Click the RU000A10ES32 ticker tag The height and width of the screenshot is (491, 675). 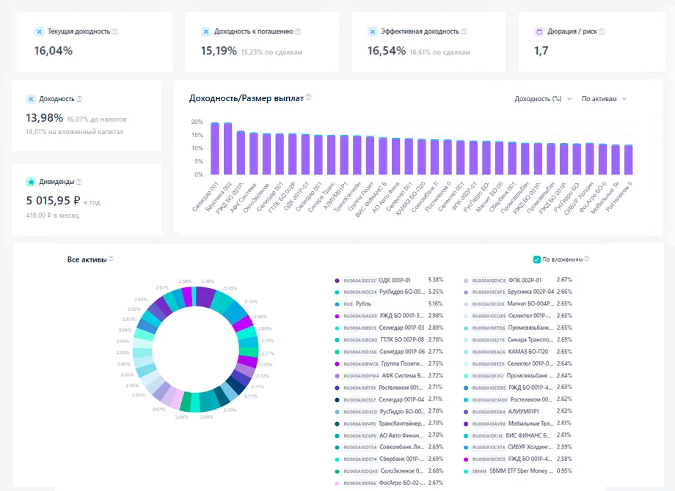tap(360, 281)
